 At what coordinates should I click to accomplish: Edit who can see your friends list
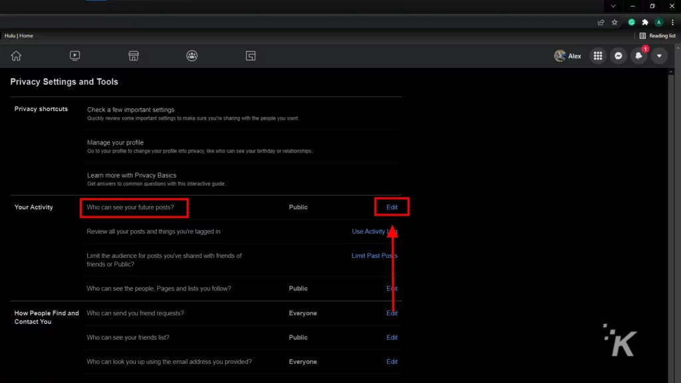click(392, 337)
